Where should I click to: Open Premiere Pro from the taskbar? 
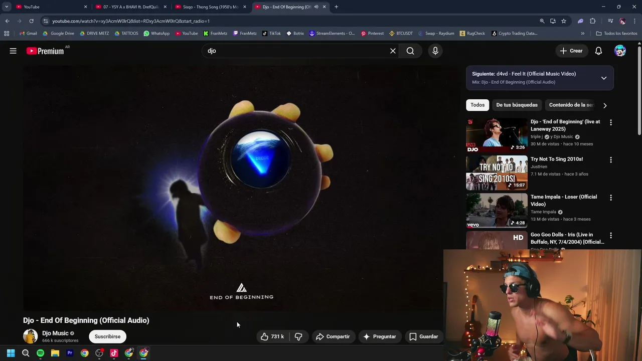pos(70,353)
